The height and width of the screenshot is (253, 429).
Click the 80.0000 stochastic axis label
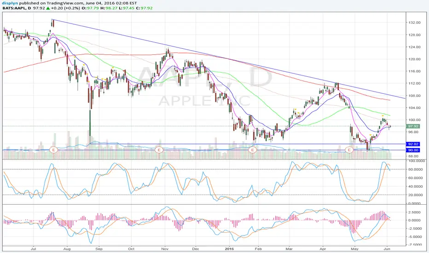point(415,169)
